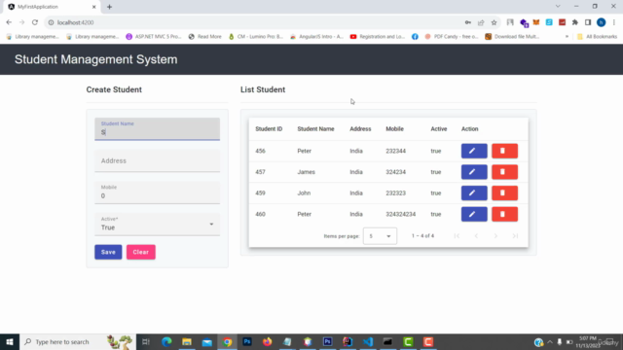Open Registration and Lo... bookmark

pyautogui.click(x=378, y=37)
